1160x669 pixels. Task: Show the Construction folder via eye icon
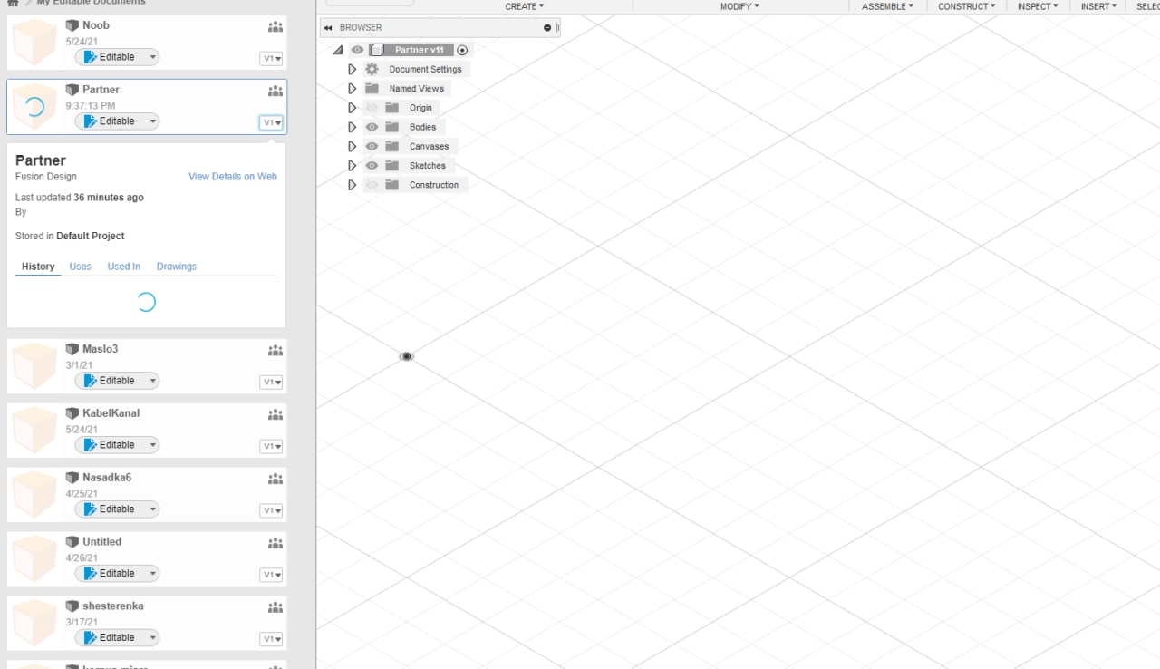[372, 185]
